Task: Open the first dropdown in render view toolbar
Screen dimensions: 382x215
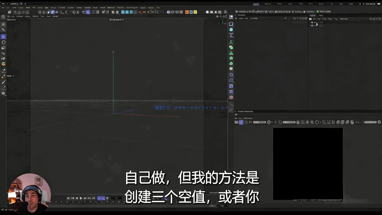Action: [x=260, y=122]
